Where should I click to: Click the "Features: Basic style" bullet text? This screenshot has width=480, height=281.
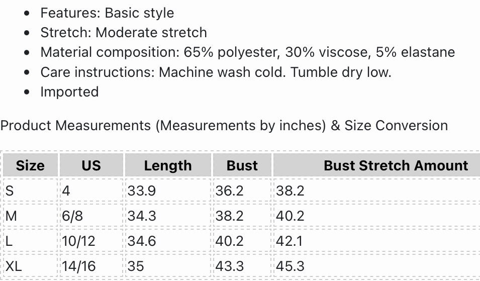pyautogui.click(x=107, y=13)
